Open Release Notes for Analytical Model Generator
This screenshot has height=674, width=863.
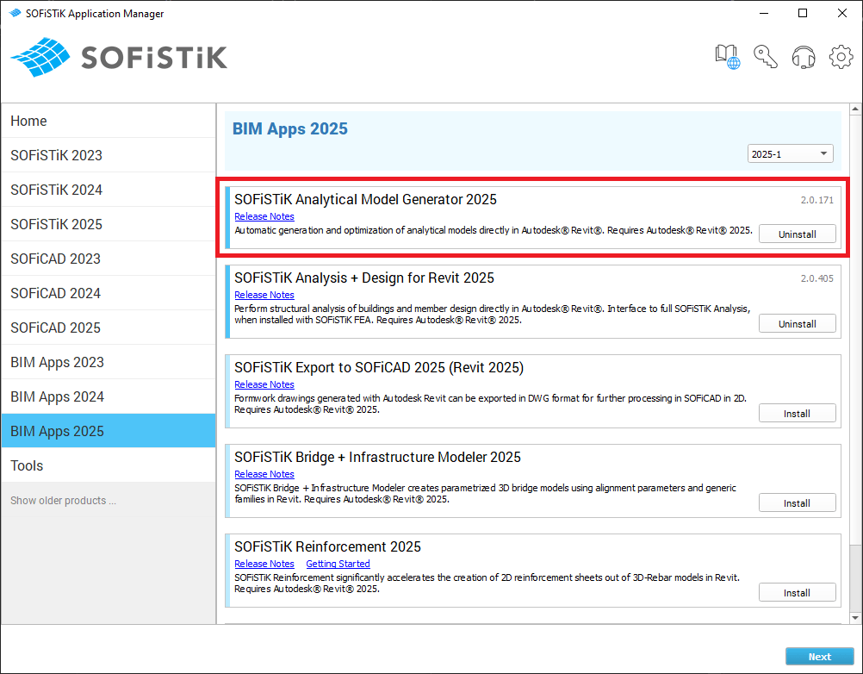(x=264, y=216)
